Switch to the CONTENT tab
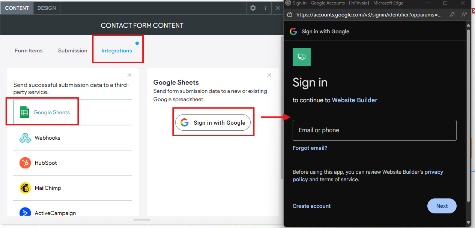 point(17,8)
